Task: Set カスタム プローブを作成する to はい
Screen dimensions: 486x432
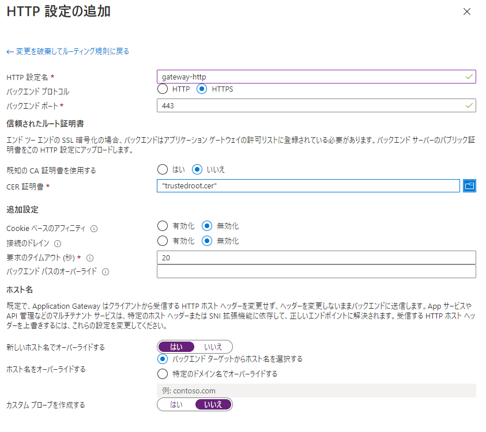Action: 176,404
